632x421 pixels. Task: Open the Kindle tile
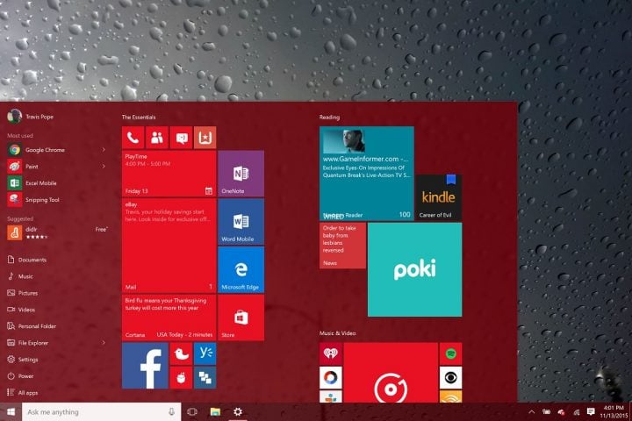[439, 197]
